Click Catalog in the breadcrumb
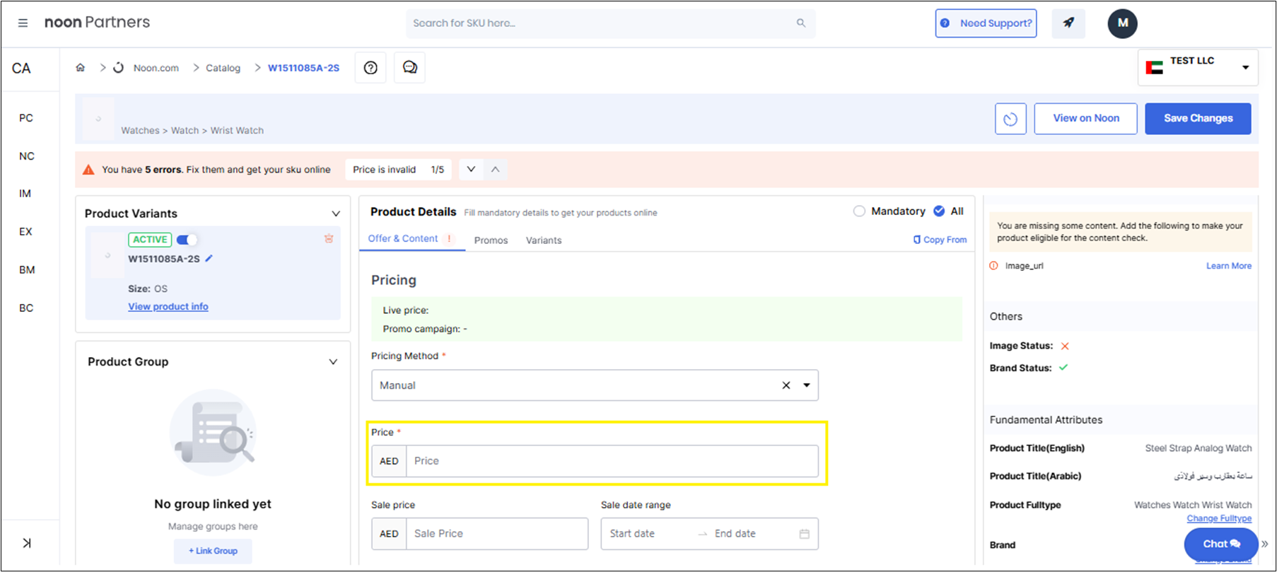The image size is (1277, 572). click(x=223, y=68)
